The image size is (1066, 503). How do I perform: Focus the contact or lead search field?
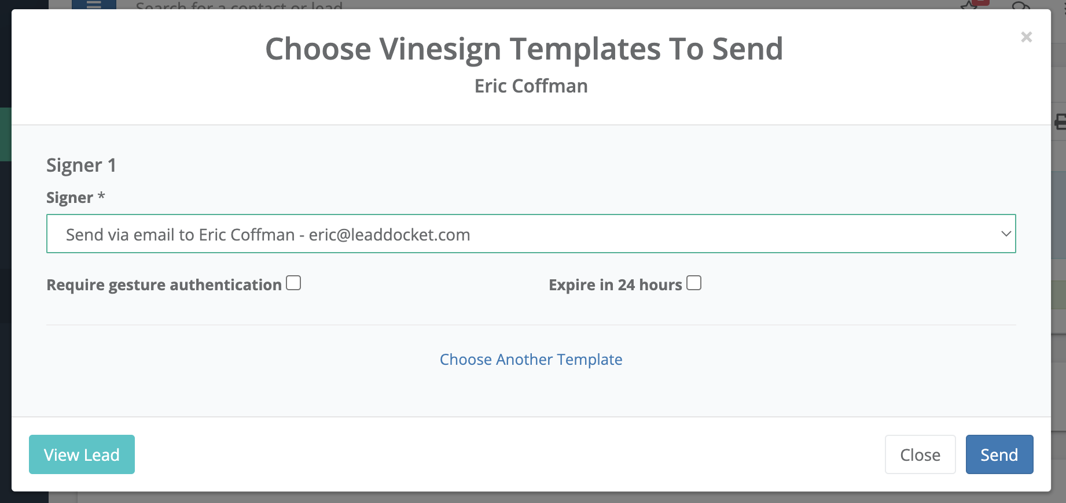click(239, 5)
